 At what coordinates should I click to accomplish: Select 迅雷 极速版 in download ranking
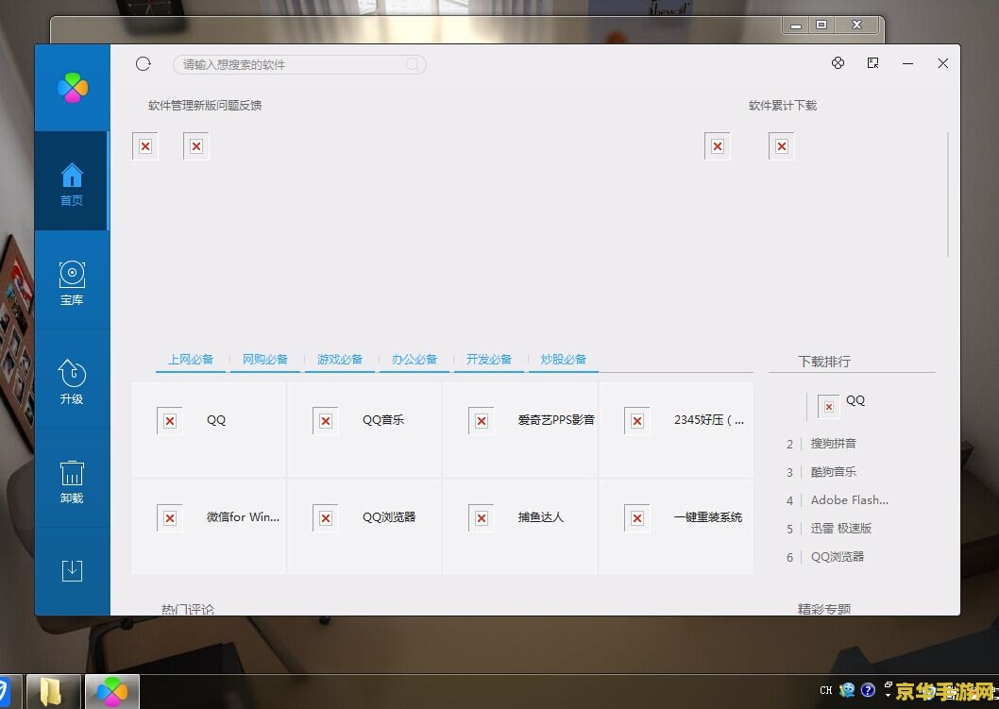coord(841,528)
